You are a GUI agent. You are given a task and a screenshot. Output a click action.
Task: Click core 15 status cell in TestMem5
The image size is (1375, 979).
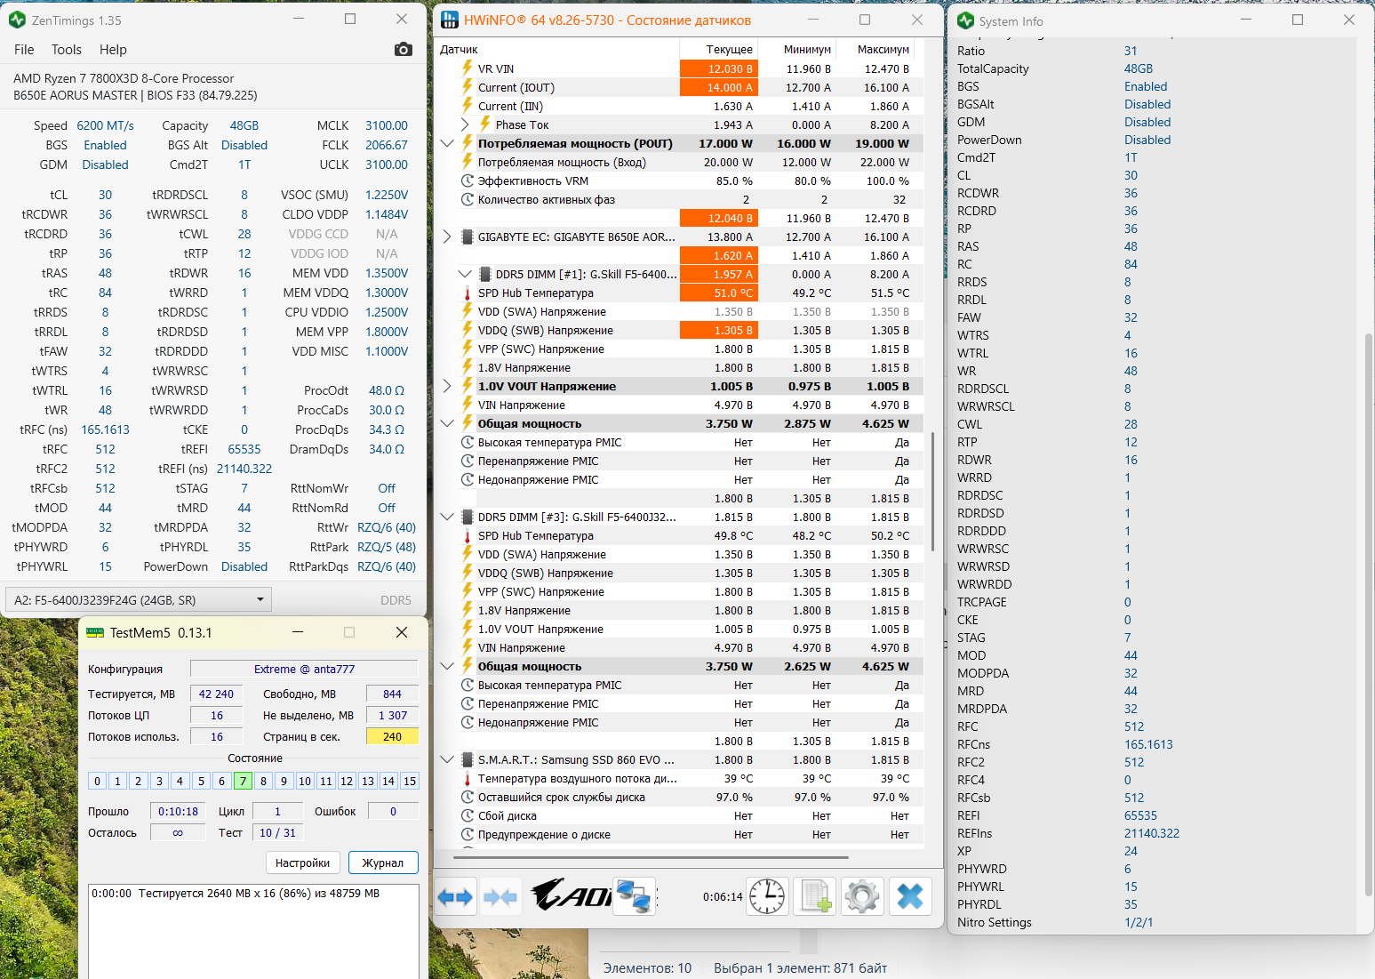click(410, 781)
